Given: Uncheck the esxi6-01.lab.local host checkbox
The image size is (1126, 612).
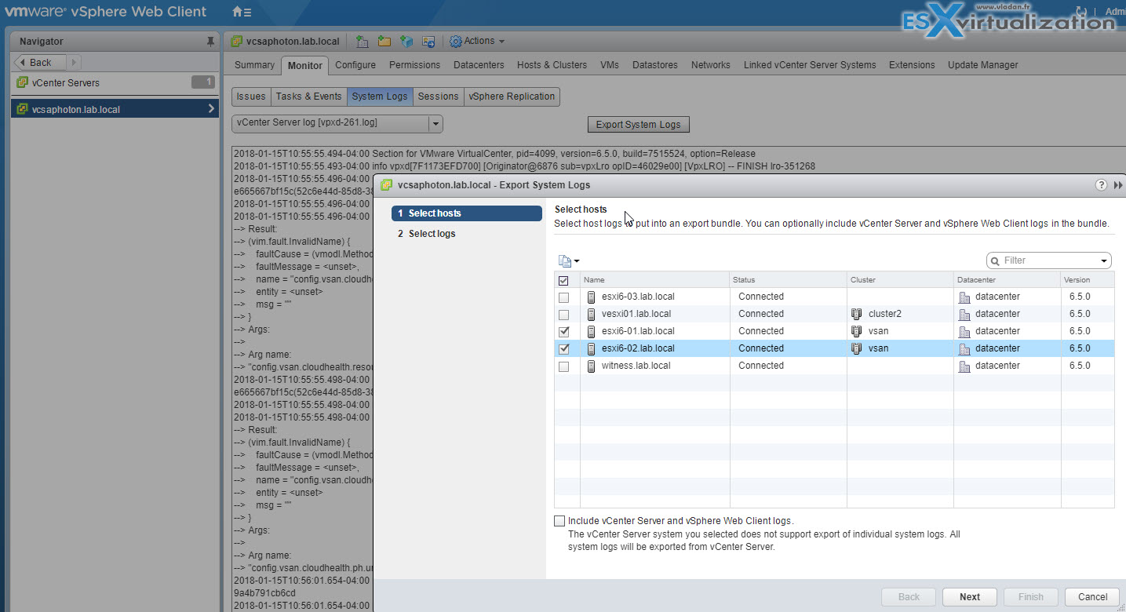Looking at the screenshot, I should 563,332.
